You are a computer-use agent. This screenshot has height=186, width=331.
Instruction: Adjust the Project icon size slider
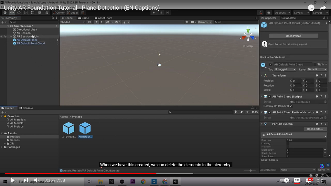click(251, 170)
